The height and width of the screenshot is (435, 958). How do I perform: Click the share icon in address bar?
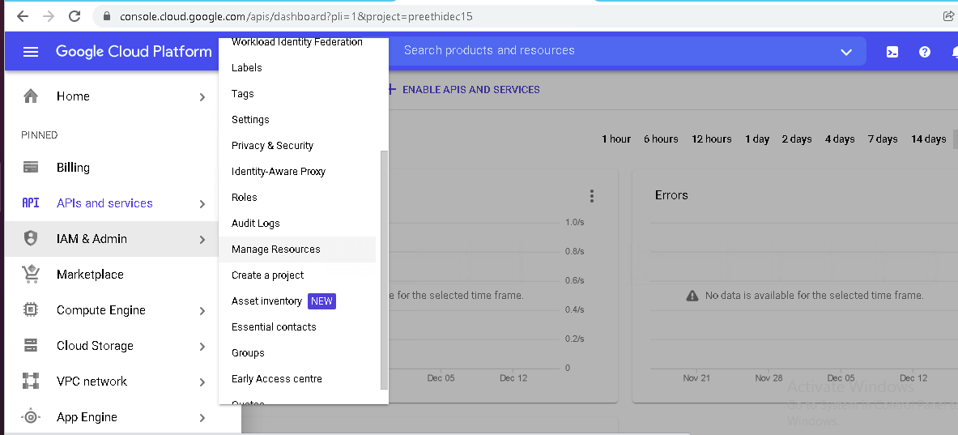949,16
